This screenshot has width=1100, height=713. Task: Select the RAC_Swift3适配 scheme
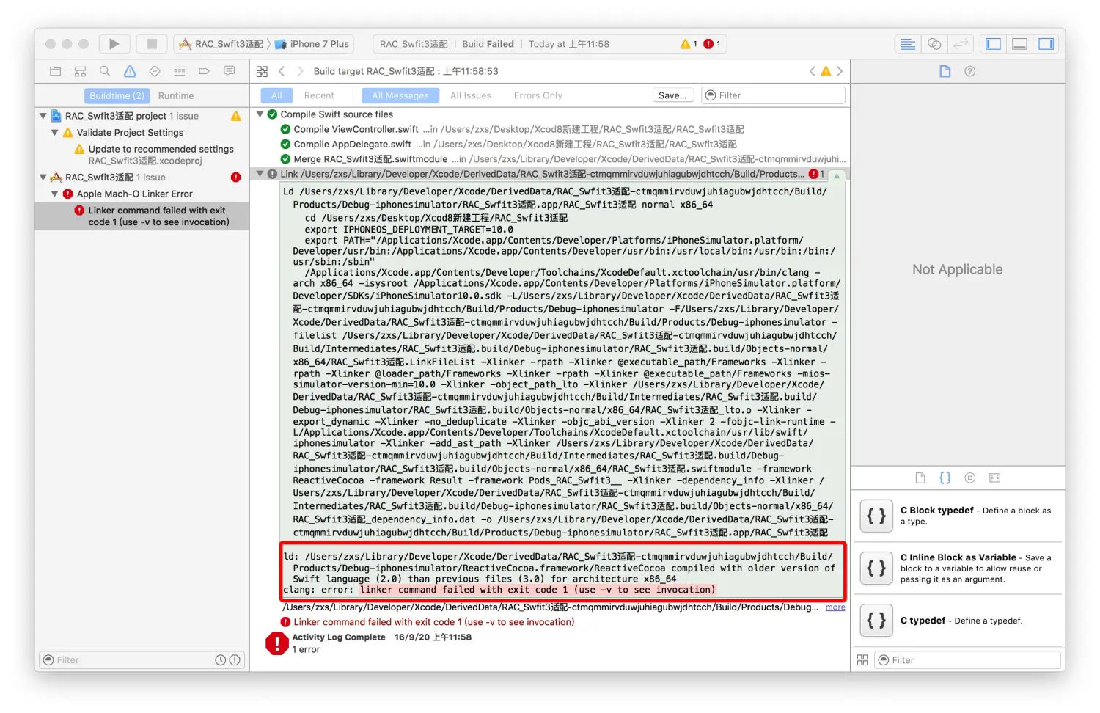click(x=221, y=44)
